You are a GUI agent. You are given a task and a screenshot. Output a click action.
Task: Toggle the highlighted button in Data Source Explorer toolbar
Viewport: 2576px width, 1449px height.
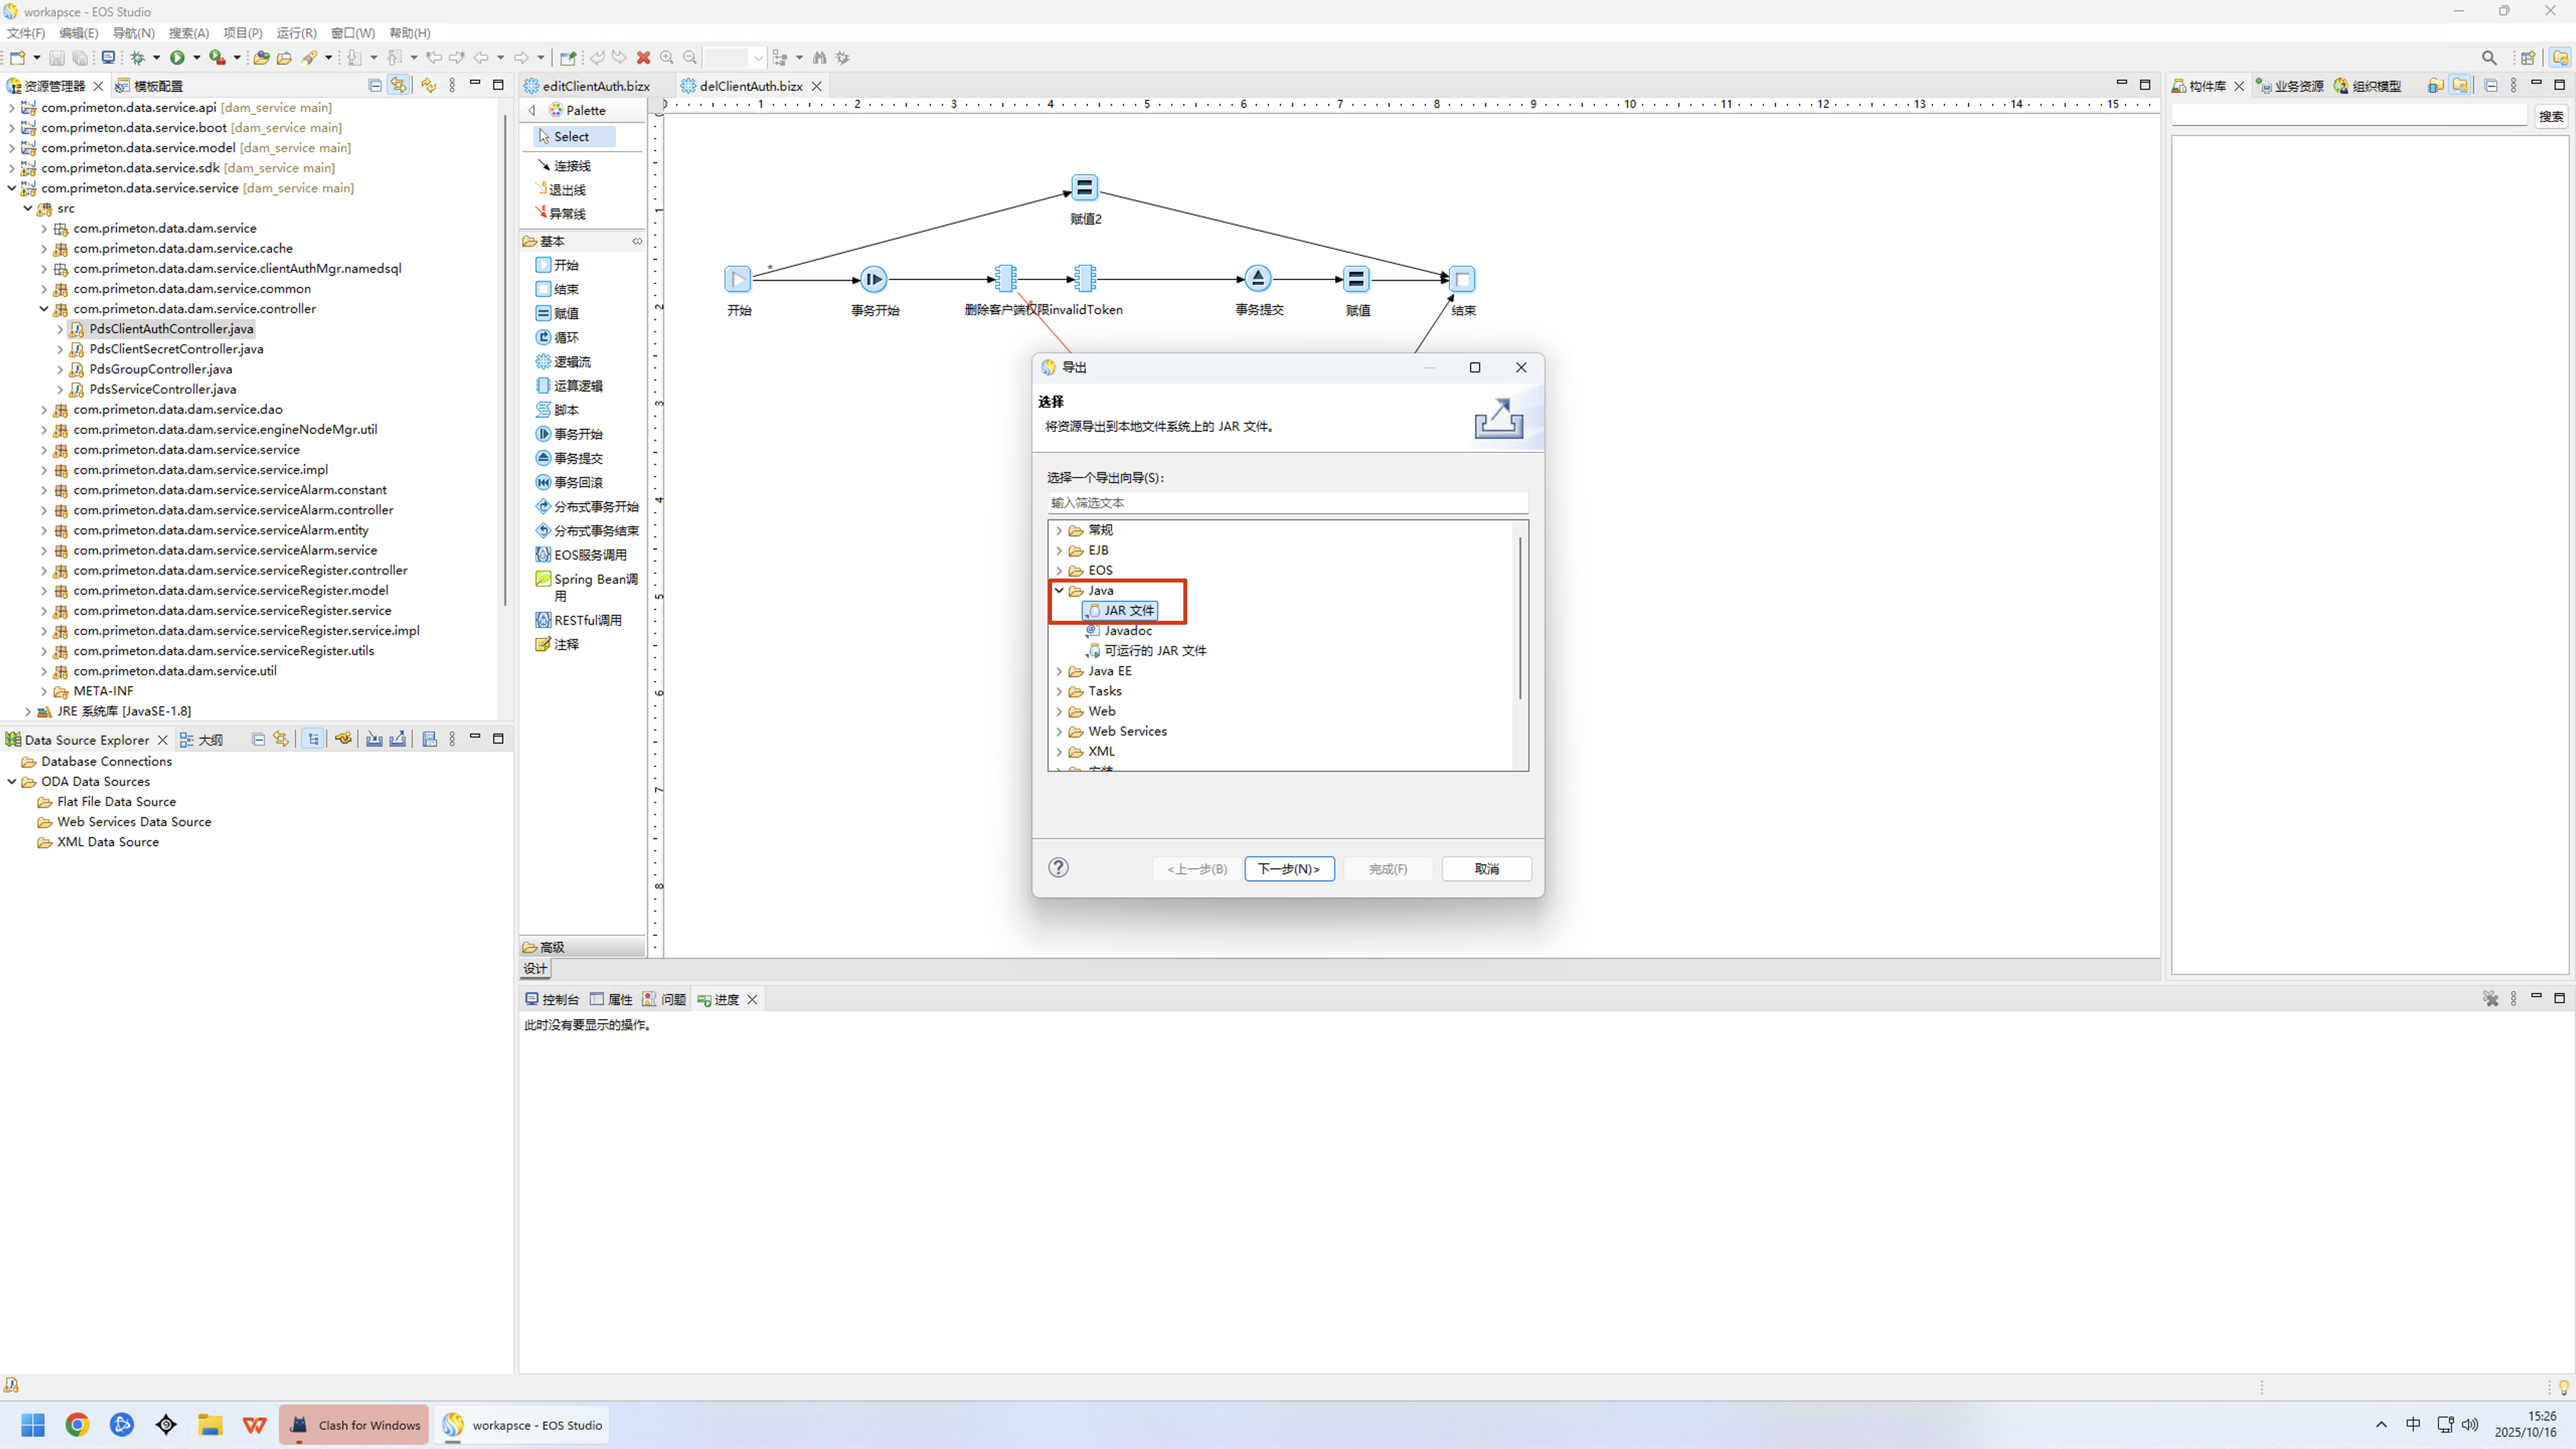(313, 739)
